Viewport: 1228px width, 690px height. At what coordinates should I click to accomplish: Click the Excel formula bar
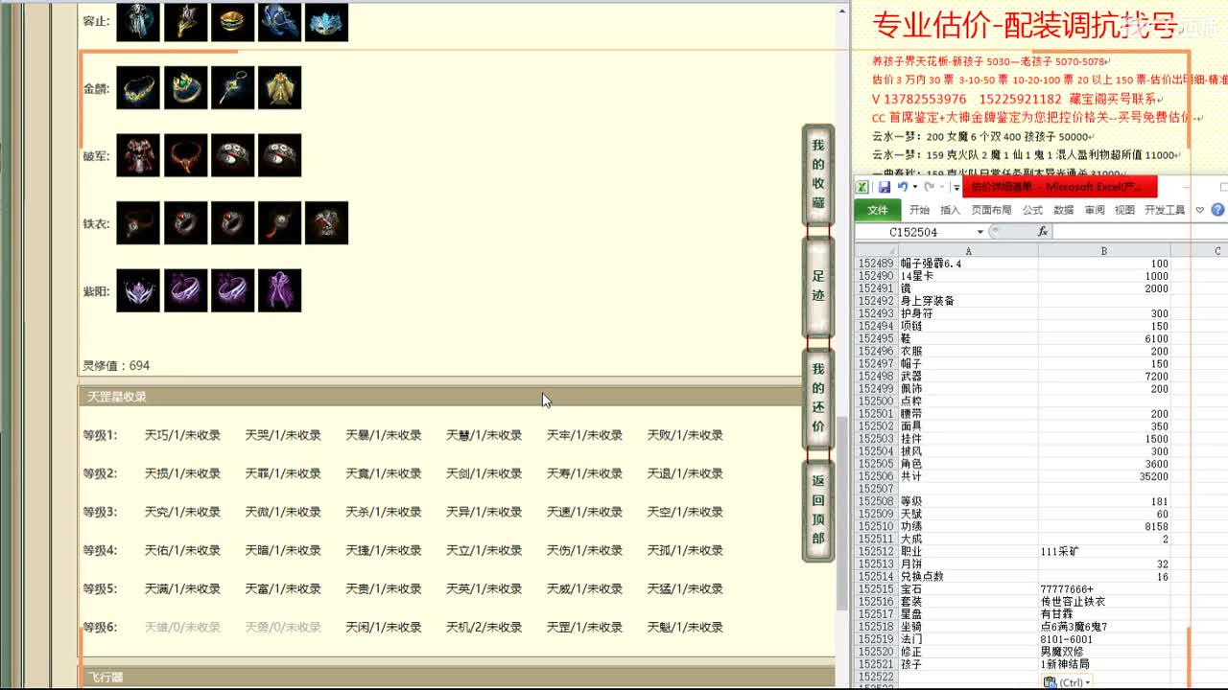pyautogui.click(x=1140, y=232)
